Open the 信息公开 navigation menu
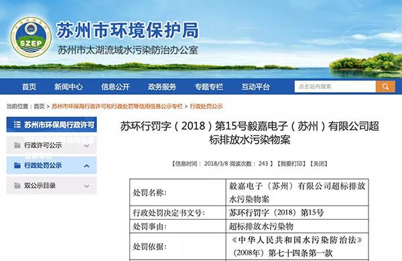Screen dimensions: 402x261 (115, 87)
